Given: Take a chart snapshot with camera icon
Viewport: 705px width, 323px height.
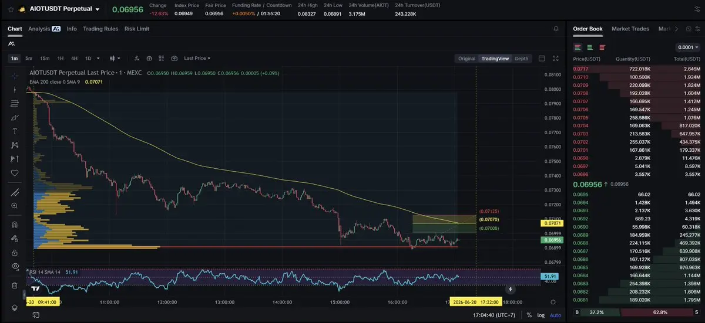Looking at the screenshot, I should pos(174,59).
